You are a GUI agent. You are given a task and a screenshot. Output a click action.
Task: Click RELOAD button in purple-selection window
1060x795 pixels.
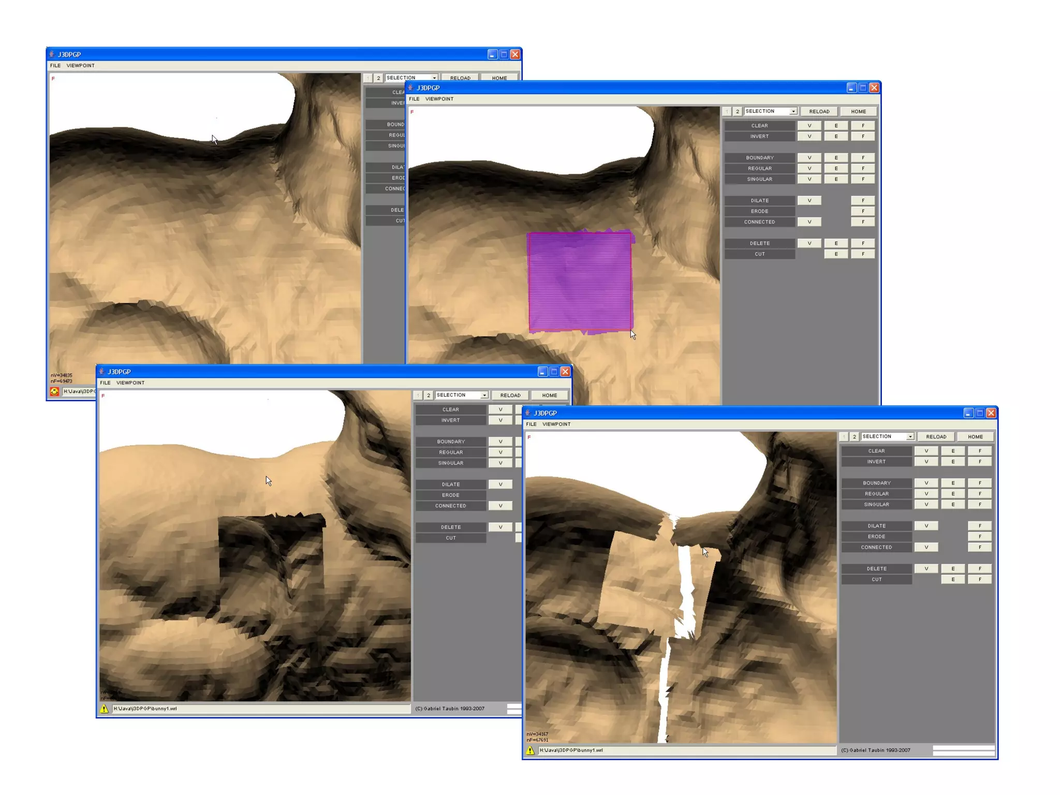[x=819, y=111]
